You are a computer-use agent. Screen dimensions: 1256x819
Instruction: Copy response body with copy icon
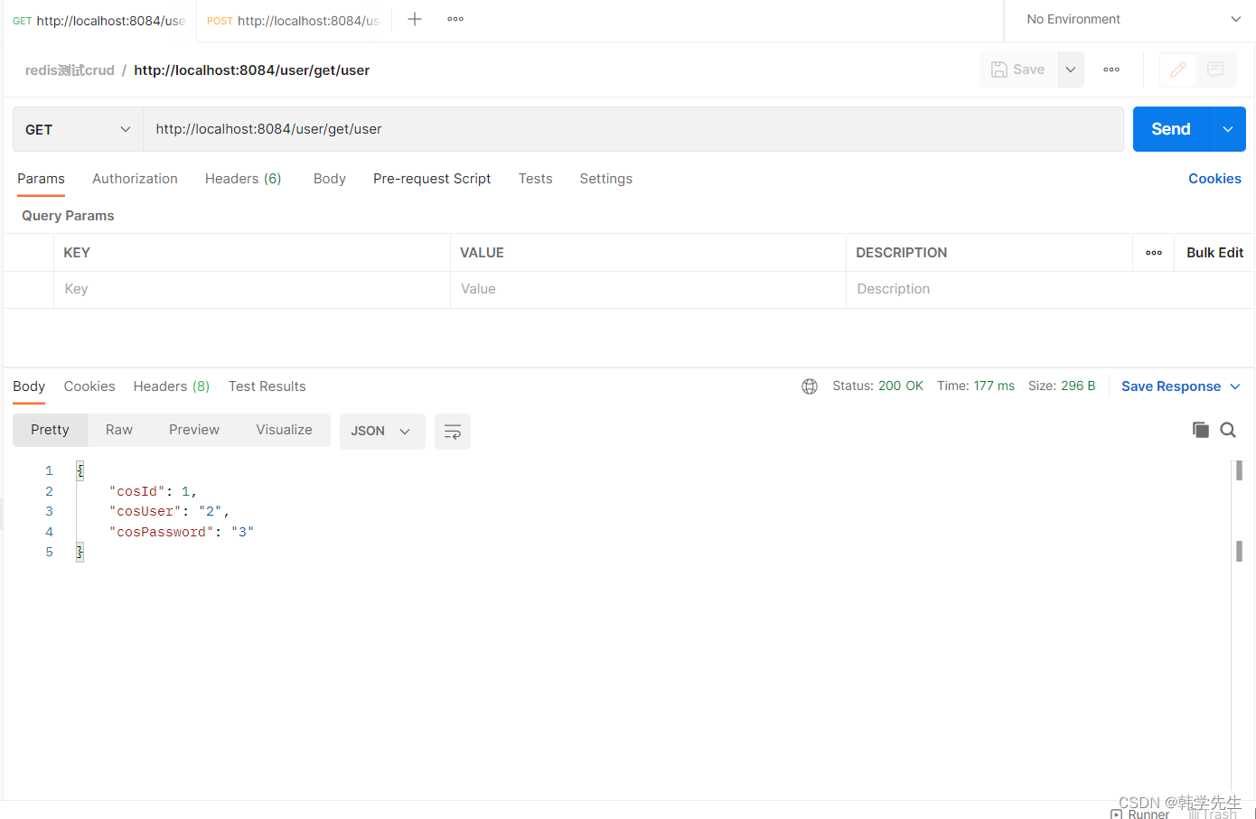pyautogui.click(x=1201, y=430)
